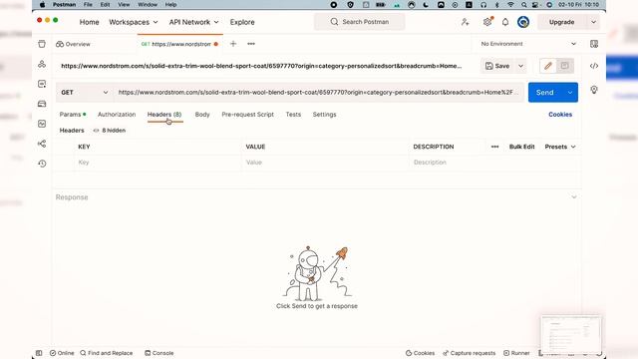Click the request URL field

(319, 93)
